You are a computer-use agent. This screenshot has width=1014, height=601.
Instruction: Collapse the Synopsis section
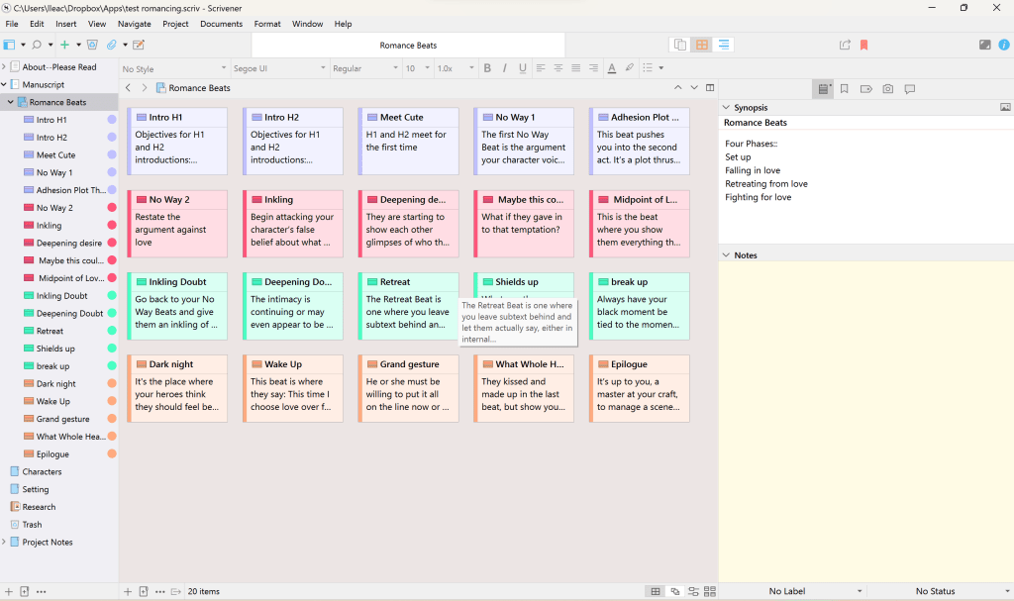(x=726, y=107)
